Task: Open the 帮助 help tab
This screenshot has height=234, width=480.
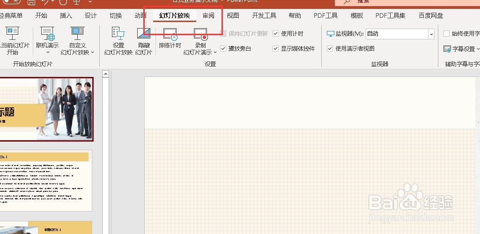Action: [x=295, y=15]
